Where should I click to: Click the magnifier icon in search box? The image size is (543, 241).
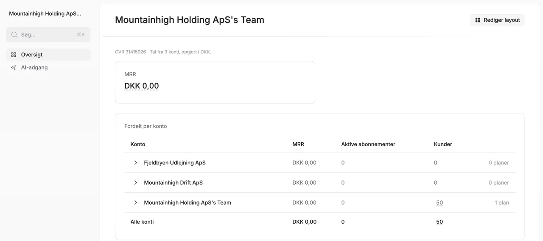pyautogui.click(x=14, y=35)
